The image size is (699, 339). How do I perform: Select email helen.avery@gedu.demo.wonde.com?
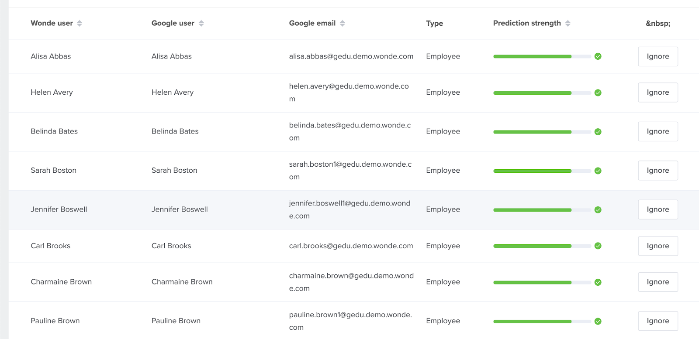click(x=349, y=92)
